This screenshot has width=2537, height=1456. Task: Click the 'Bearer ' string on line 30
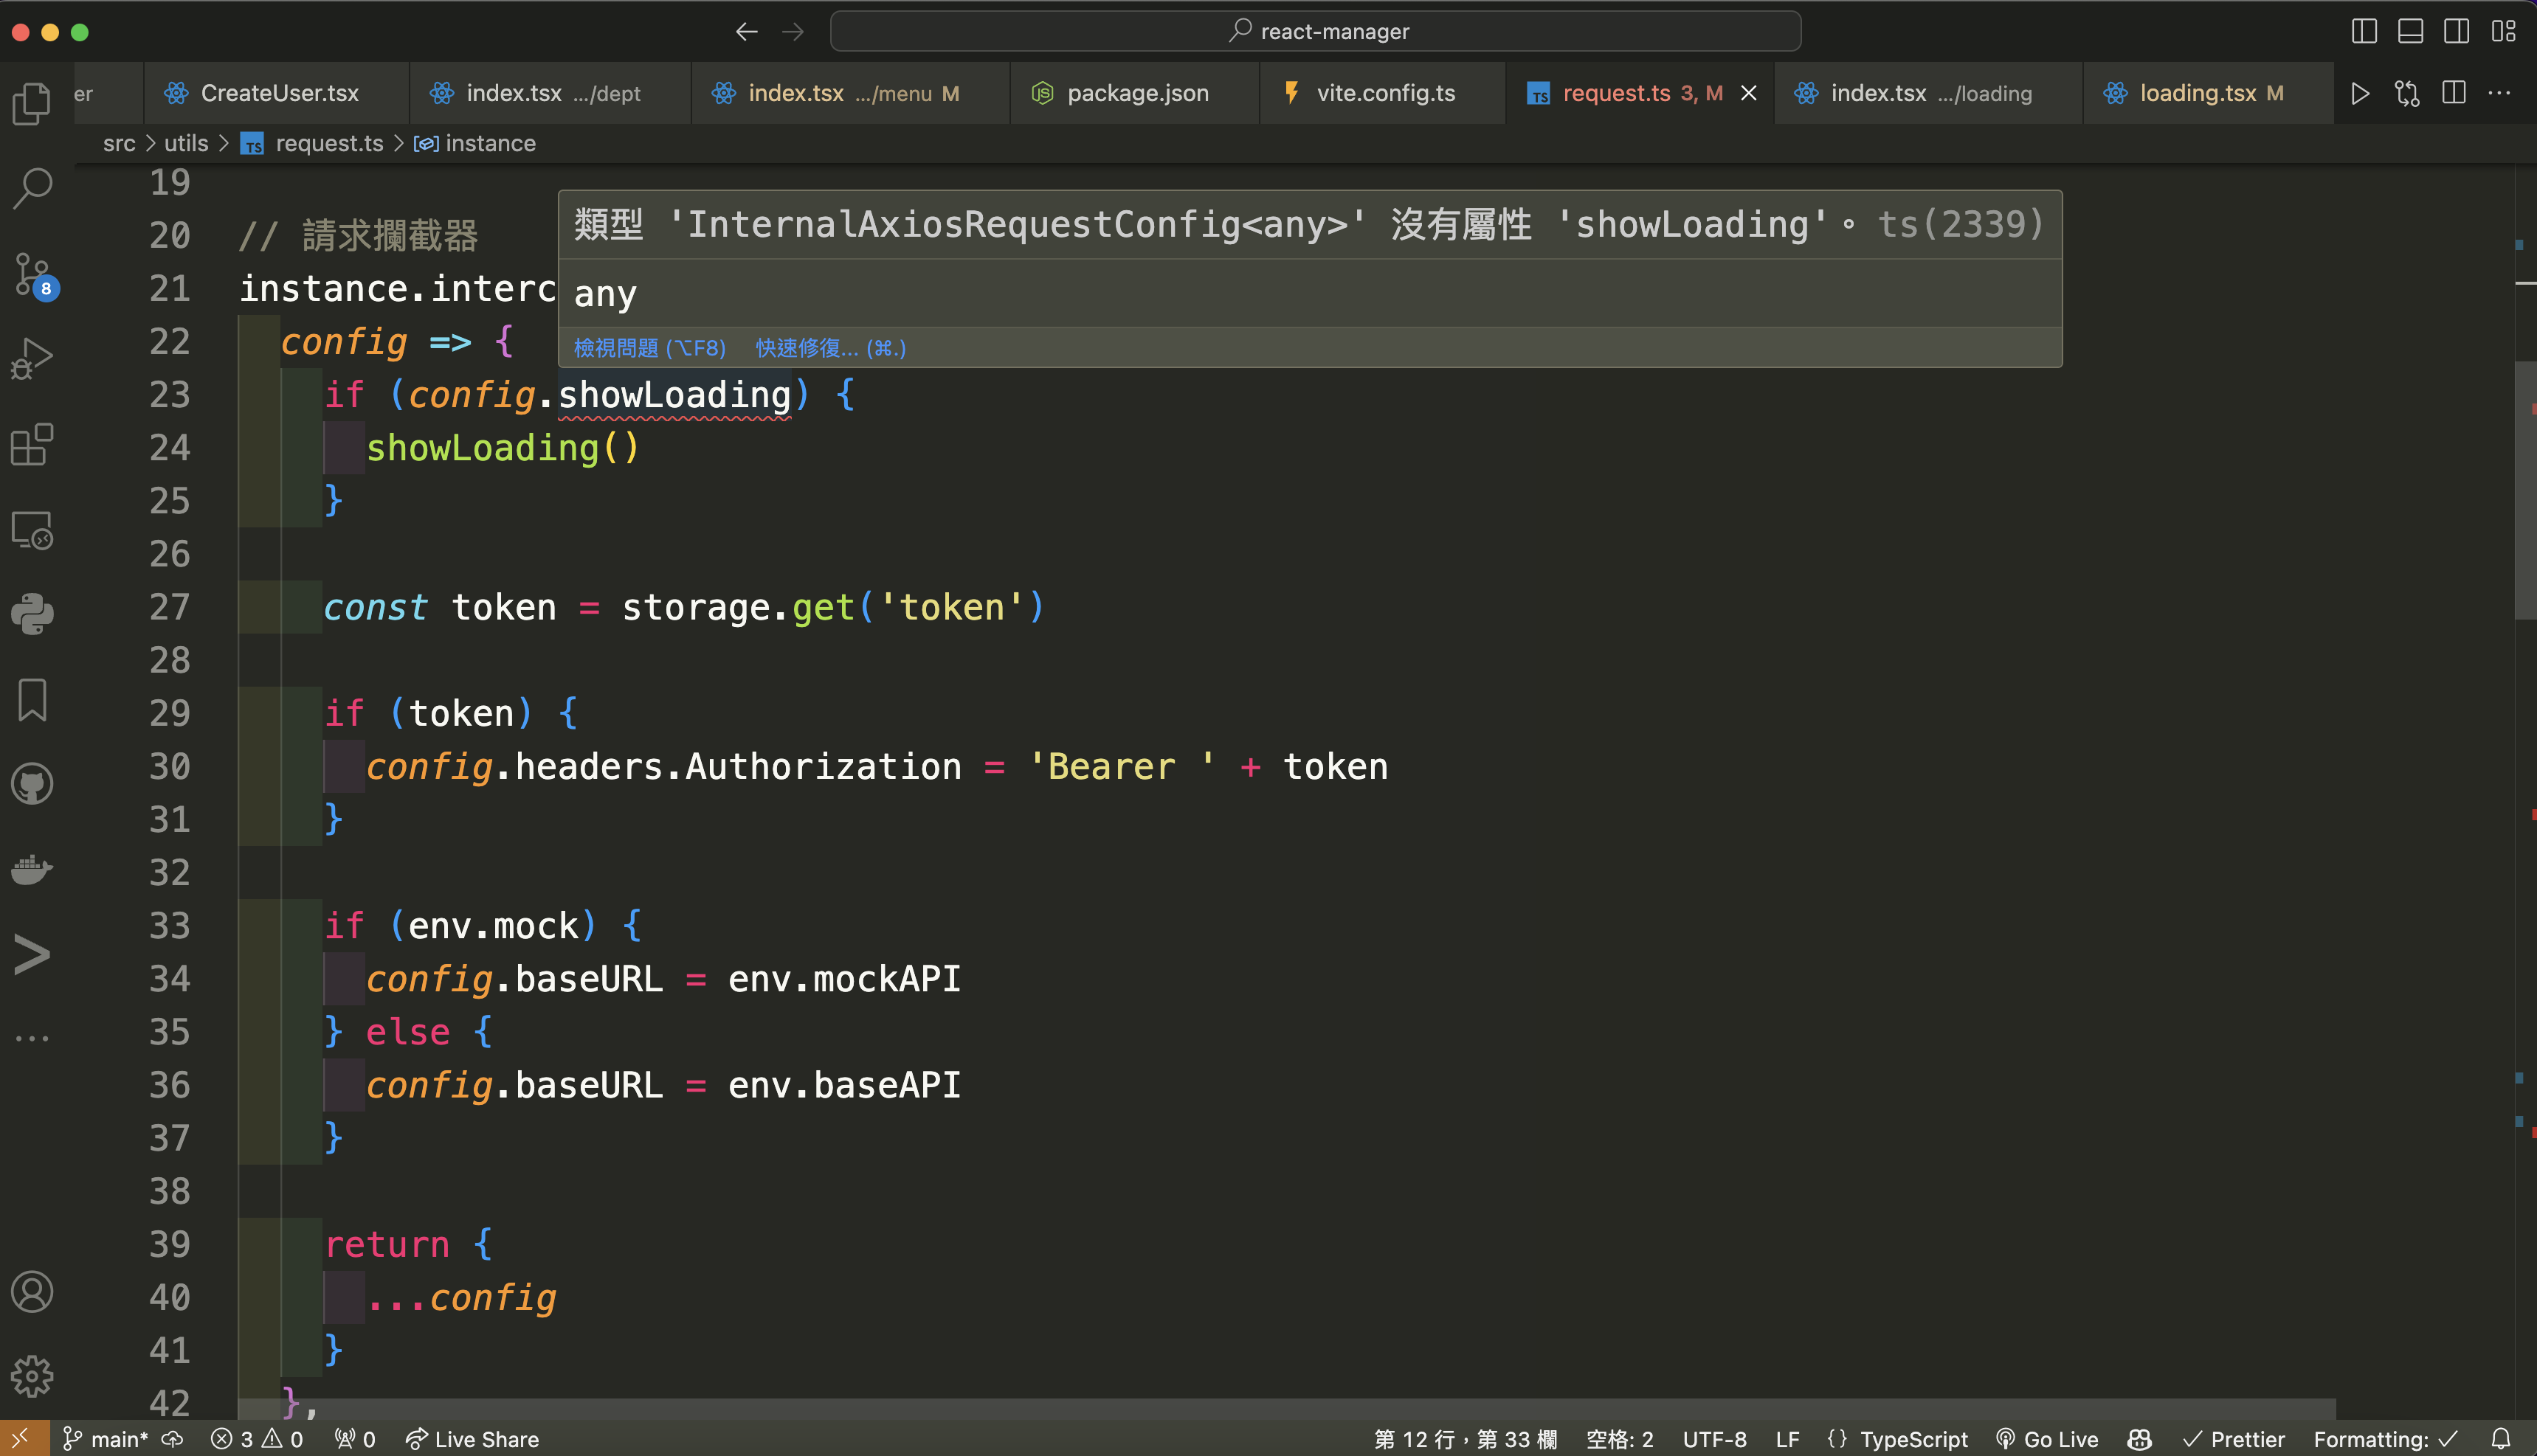[x=1122, y=766]
